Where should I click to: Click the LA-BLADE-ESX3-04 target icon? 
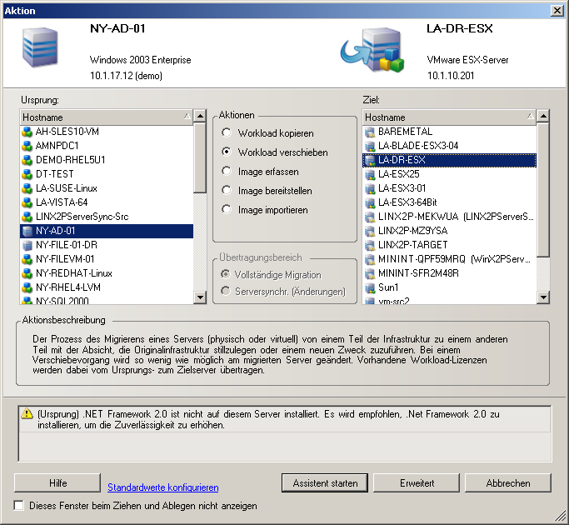[x=370, y=146]
